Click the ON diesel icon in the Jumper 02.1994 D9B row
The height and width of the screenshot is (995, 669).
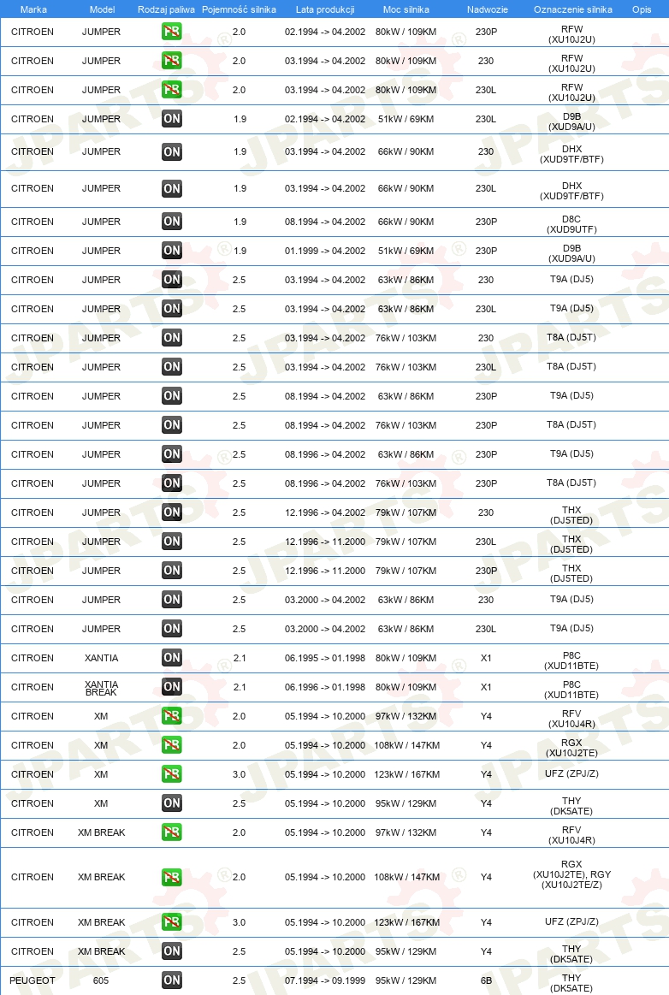171,119
